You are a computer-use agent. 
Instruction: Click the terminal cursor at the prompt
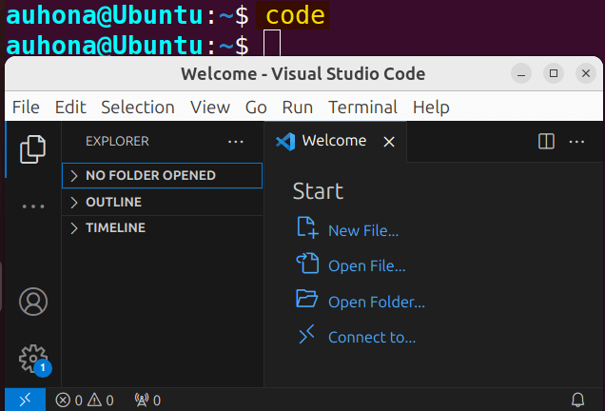click(272, 44)
